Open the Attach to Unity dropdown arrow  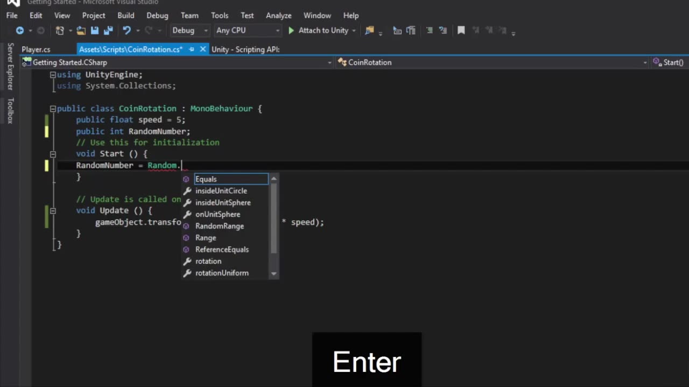click(x=354, y=31)
